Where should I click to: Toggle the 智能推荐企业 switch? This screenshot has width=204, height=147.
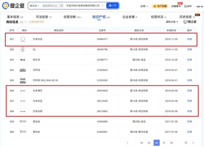(61, 6)
